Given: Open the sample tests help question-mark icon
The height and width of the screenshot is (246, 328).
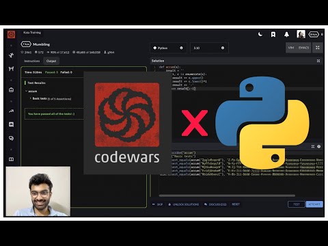Looking at the screenshot, I should [x=319, y=146].
